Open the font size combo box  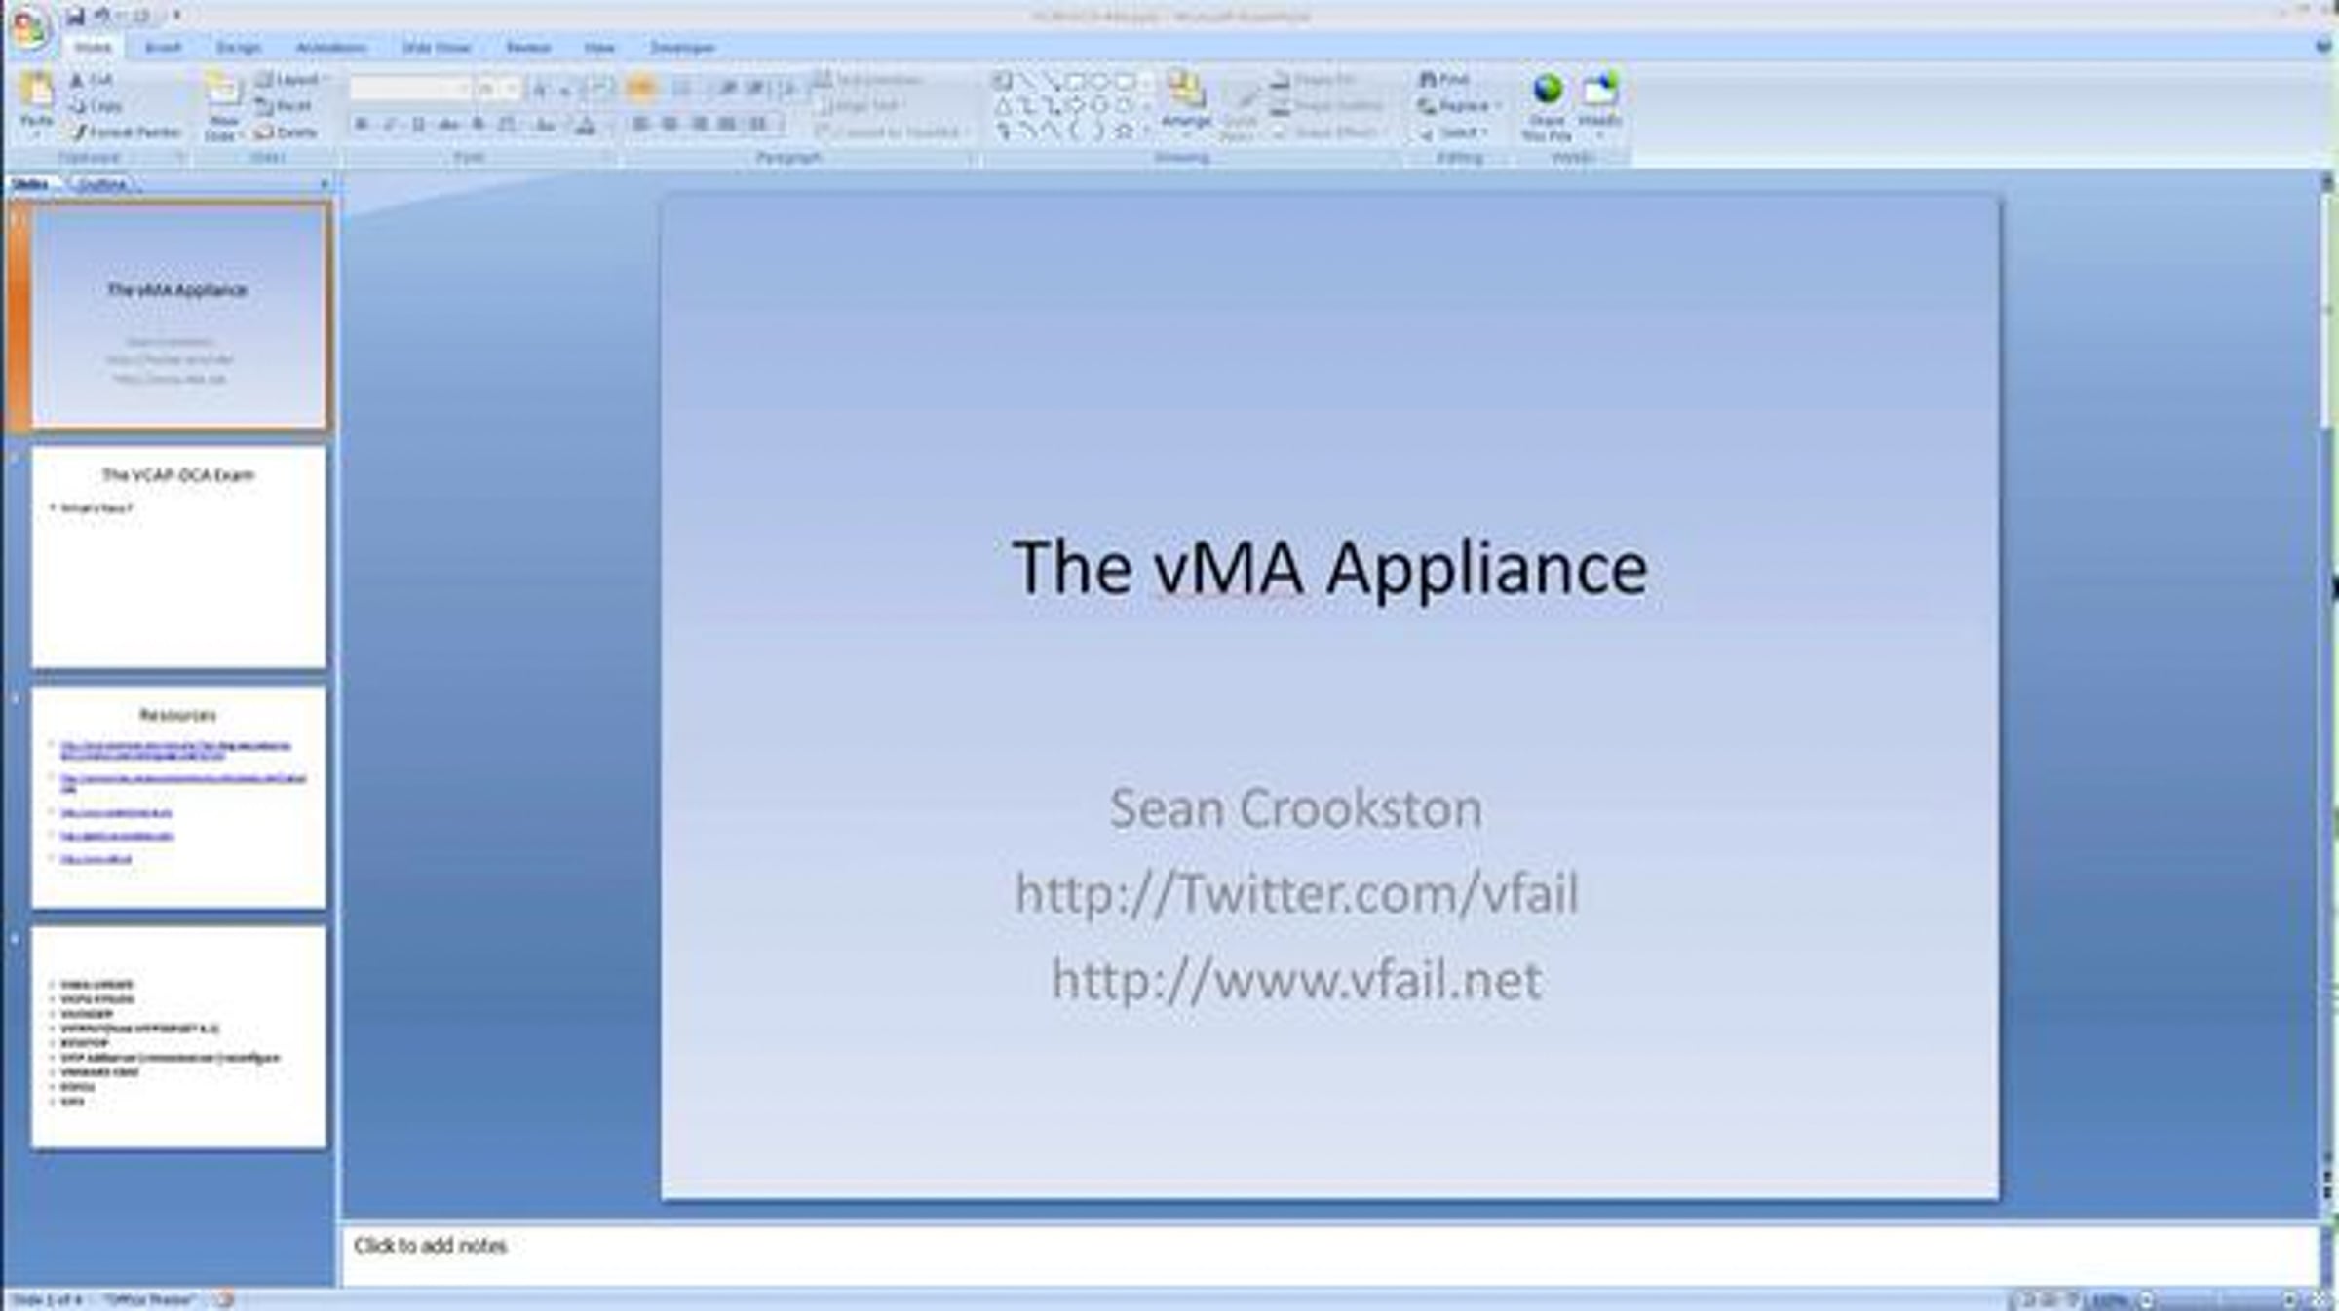pyautogui.click(x=498, y=89)
